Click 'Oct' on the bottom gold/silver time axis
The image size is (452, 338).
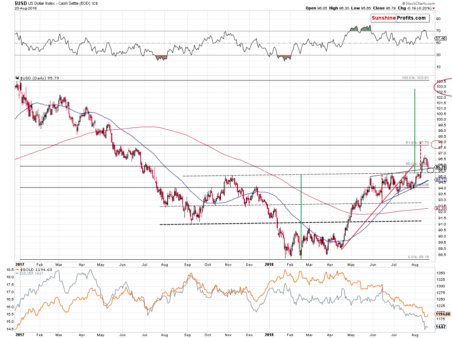[x=207, y=334]
